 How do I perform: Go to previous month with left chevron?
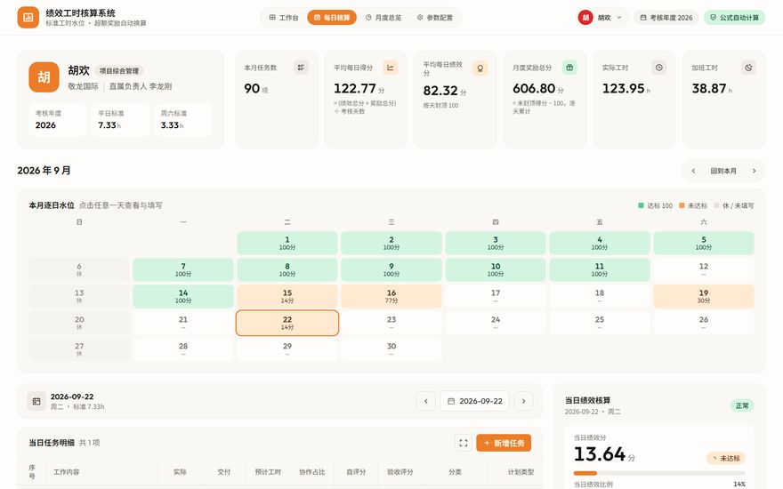click(x=693, y=171)
